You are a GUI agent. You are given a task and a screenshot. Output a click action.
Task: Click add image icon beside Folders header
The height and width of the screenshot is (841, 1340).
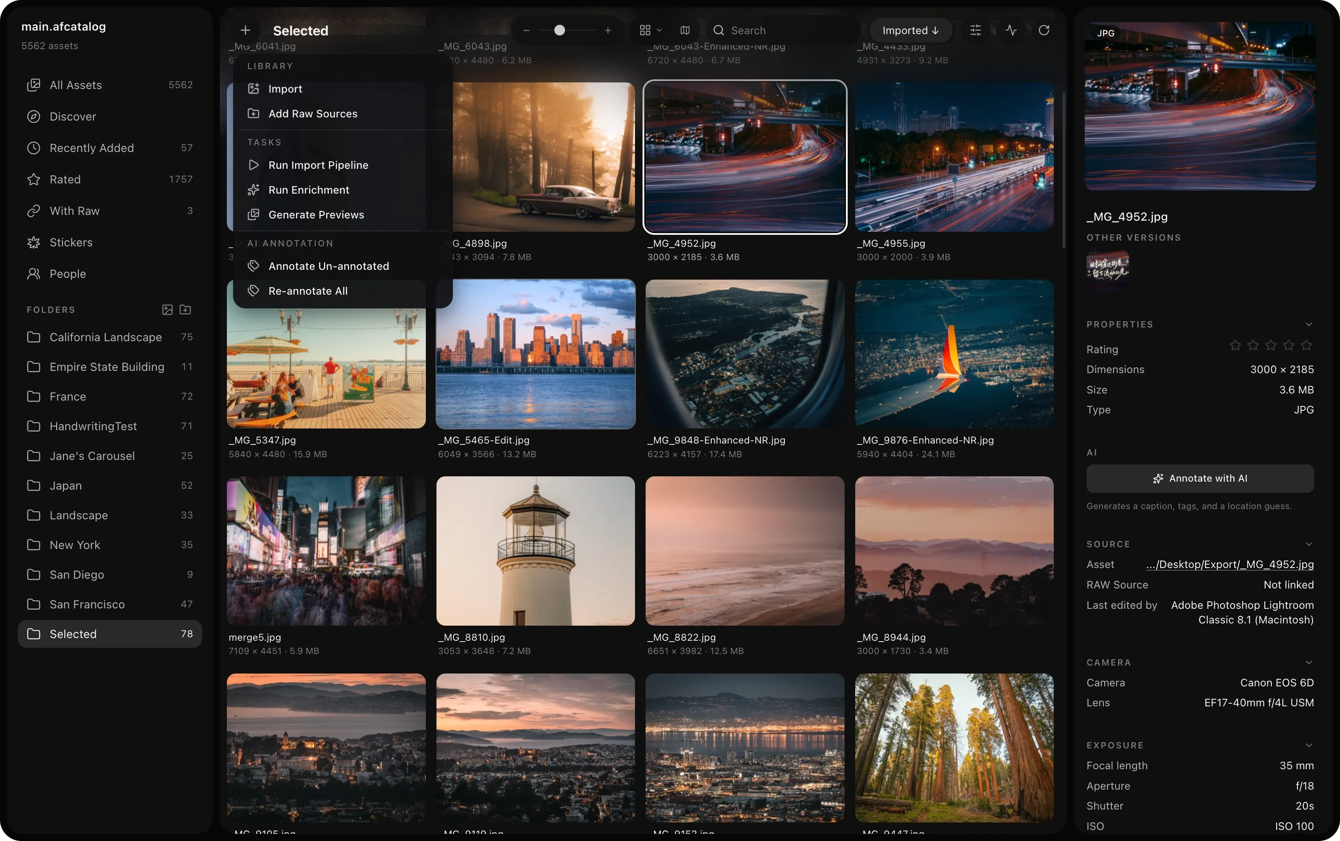167,310
